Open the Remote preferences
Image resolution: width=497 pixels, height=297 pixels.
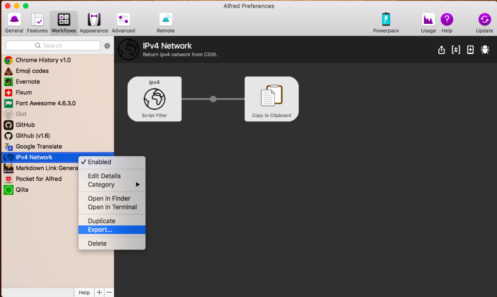tap(166, 23)
